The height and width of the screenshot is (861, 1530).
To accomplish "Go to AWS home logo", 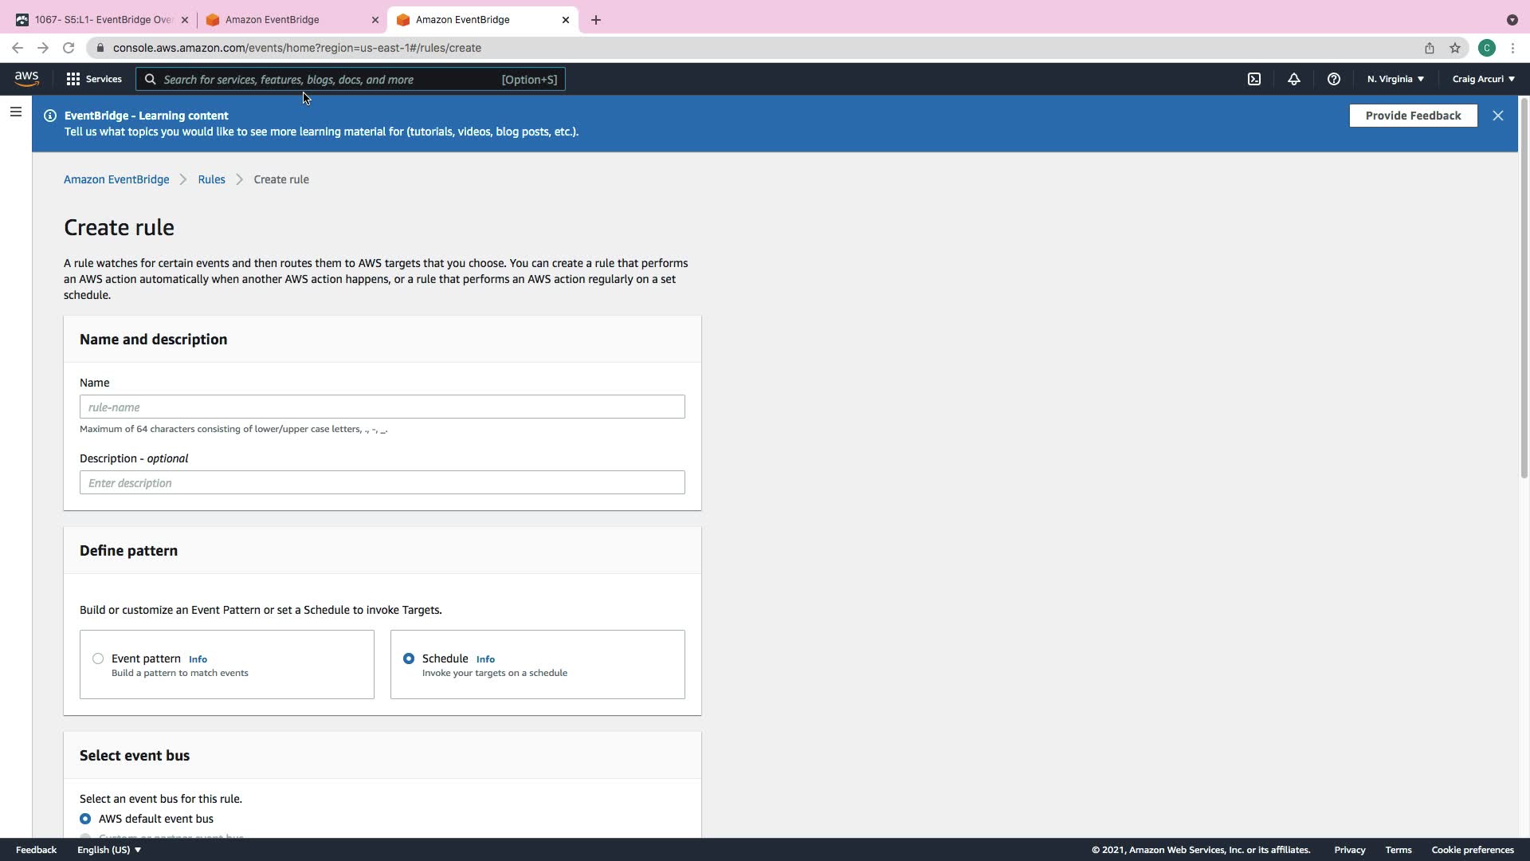I will point(26,78).
